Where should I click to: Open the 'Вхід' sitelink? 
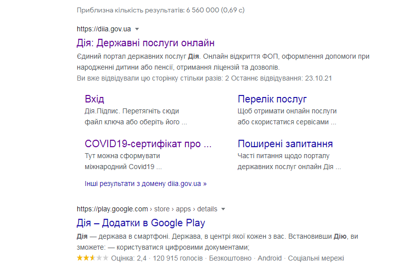tap(94, 99)
